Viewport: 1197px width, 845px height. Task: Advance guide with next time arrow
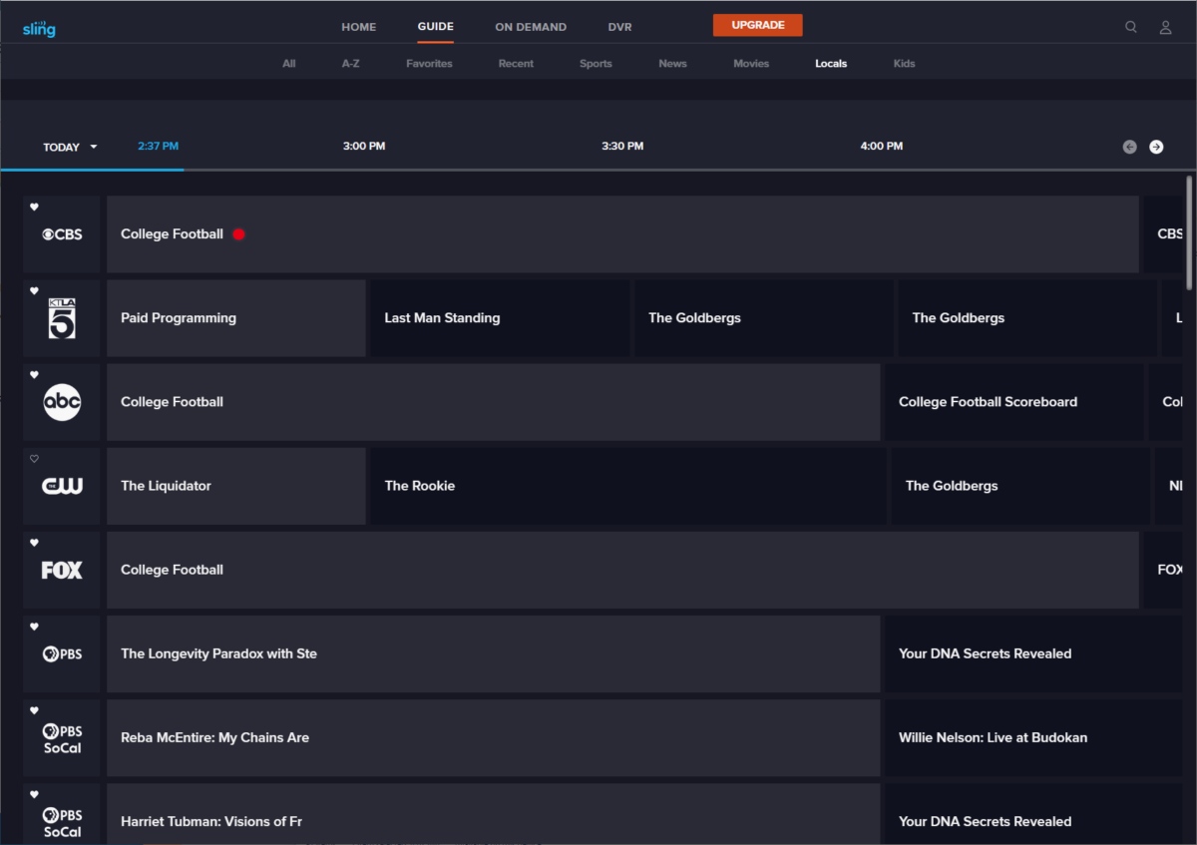(x=1156, y=147)
